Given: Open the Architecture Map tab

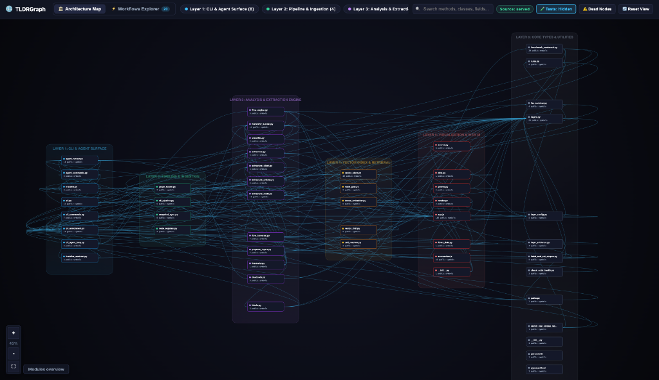Looking at the screenshot, I should tap(80, 9).
